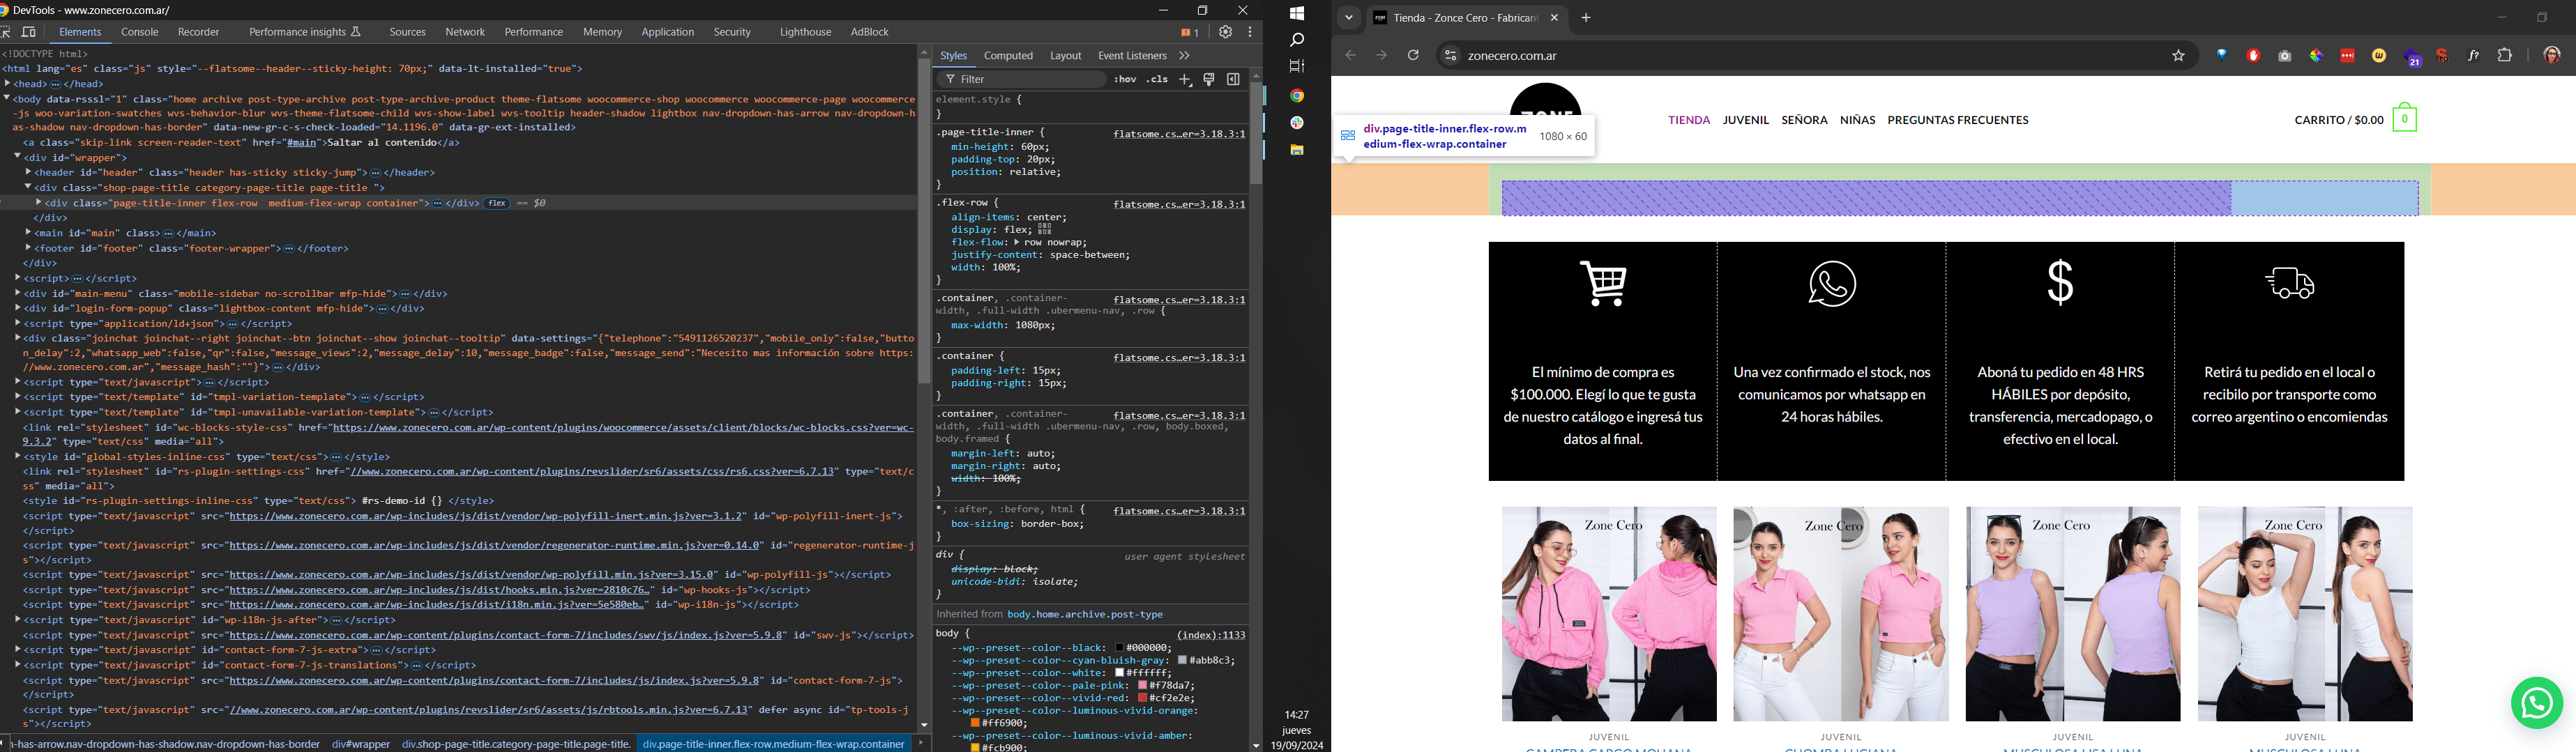Click the #main href in the skip-link anchor

click(301, 143)
